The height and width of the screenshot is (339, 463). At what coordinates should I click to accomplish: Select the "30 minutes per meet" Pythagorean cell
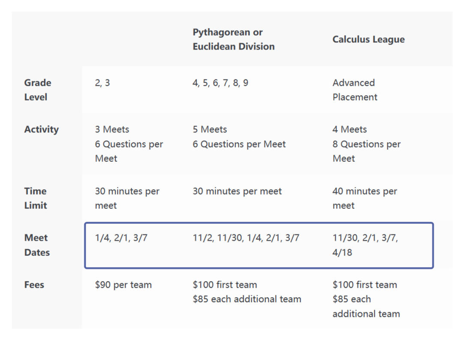[x=237, y=191]
